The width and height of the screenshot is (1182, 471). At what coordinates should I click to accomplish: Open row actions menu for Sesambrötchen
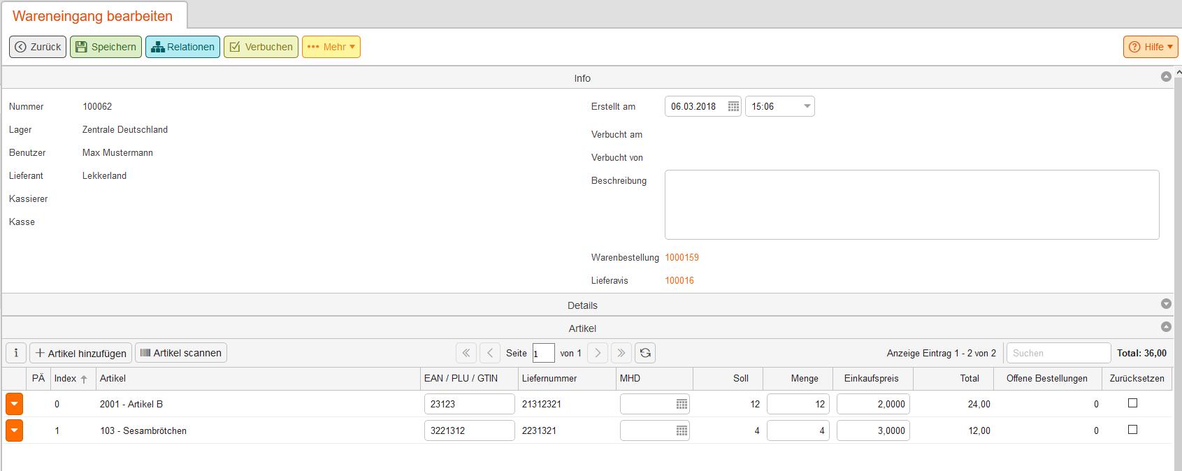[x=15, y=431]
